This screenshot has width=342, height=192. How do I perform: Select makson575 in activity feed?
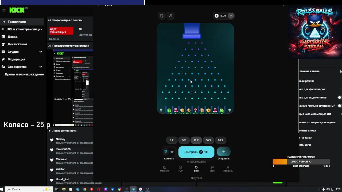pos(63,149)
